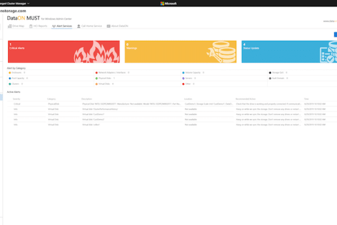Click the Critical row's Storage Scale Unit location
Image resolution: width=337 pixels, height=225 pixels.
[209, 104]
